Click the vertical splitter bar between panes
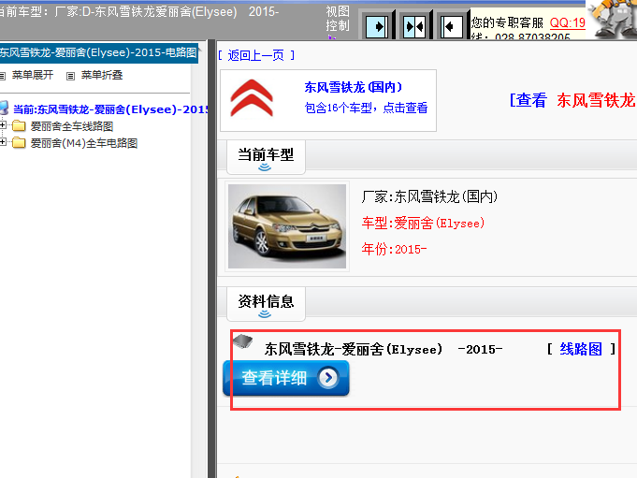637x478 pixels. tap(211, 259)
